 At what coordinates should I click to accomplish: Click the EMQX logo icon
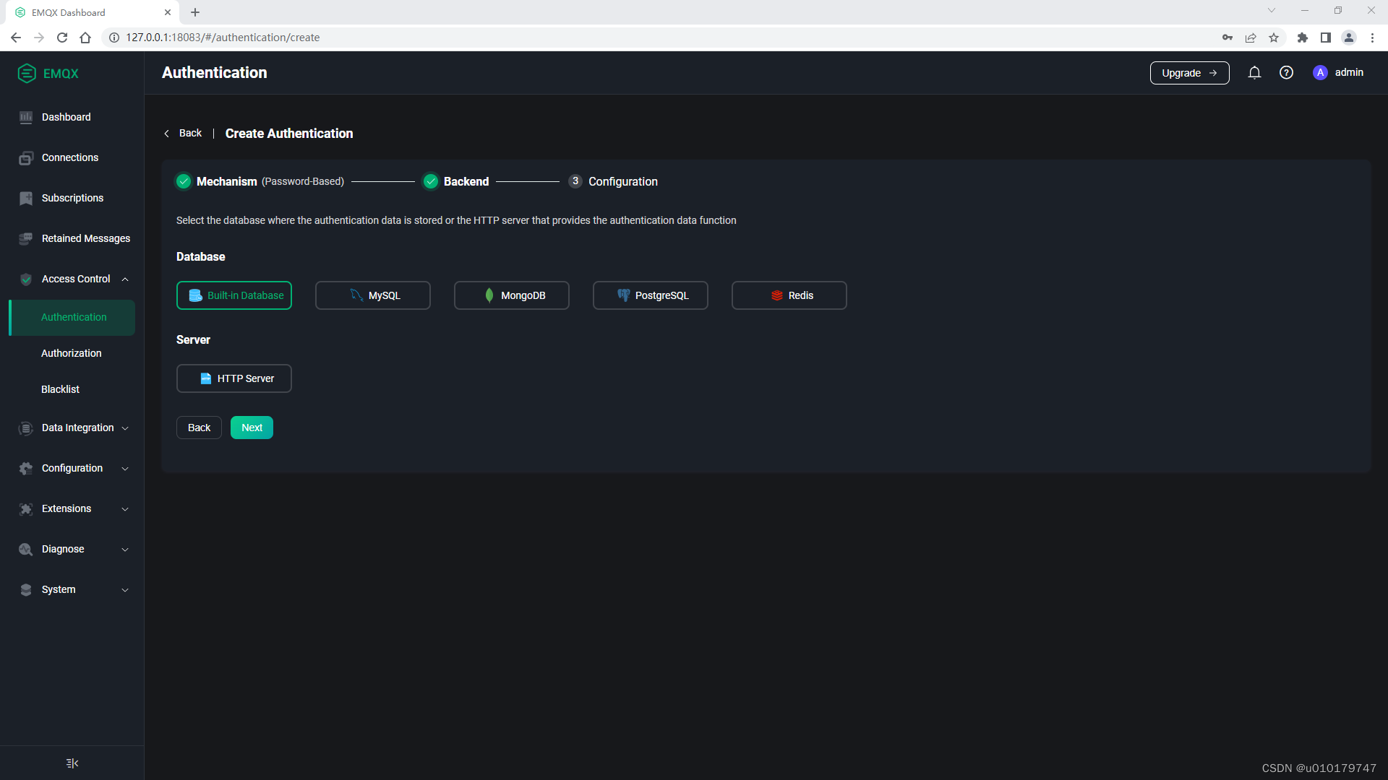point(27,73)
